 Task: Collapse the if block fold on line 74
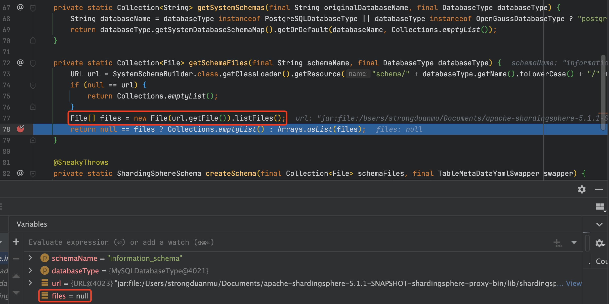tap(33, 85)
